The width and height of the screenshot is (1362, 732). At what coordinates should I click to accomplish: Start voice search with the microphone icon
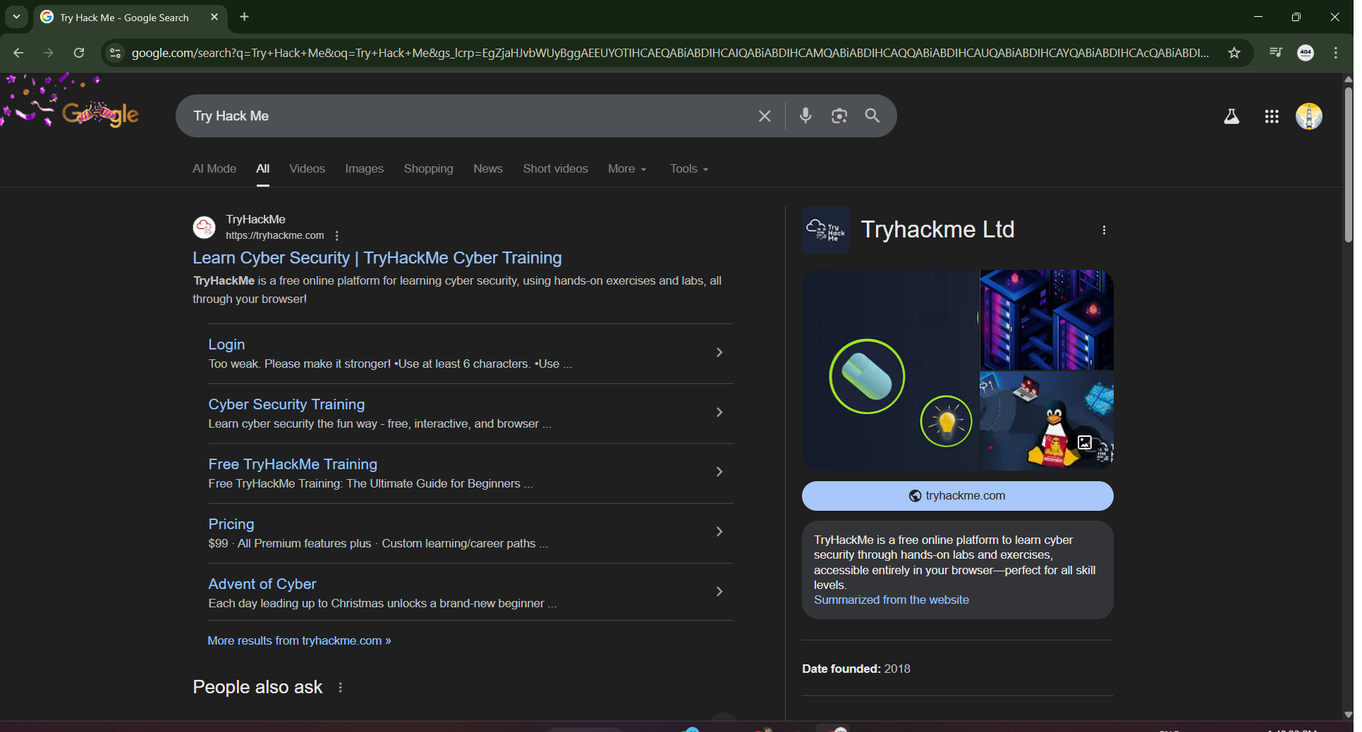point(805,116)
